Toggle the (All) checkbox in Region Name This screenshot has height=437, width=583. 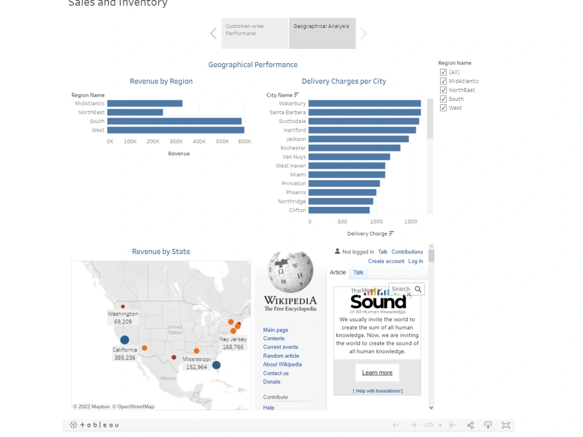click(x=443, y=72)
